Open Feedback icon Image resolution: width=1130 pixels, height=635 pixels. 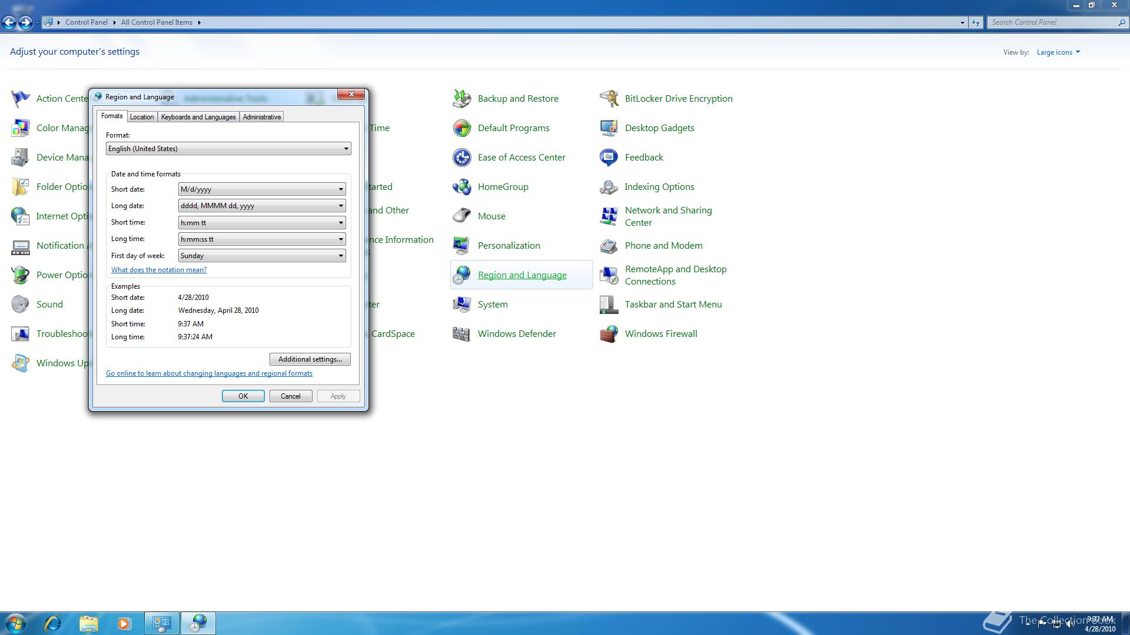click(x=609, y=158)
